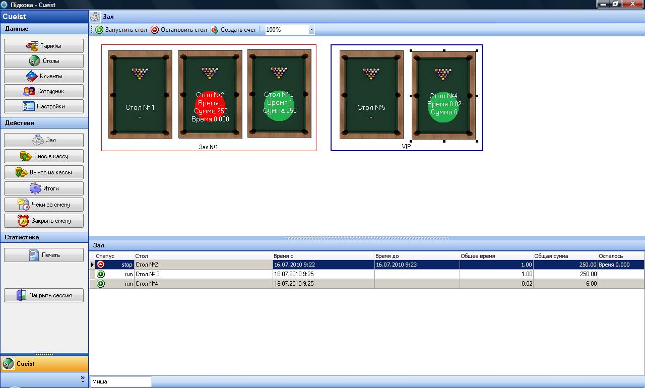
Task: Click Закрыть смену alarm clock button
Action: point(44,221)
